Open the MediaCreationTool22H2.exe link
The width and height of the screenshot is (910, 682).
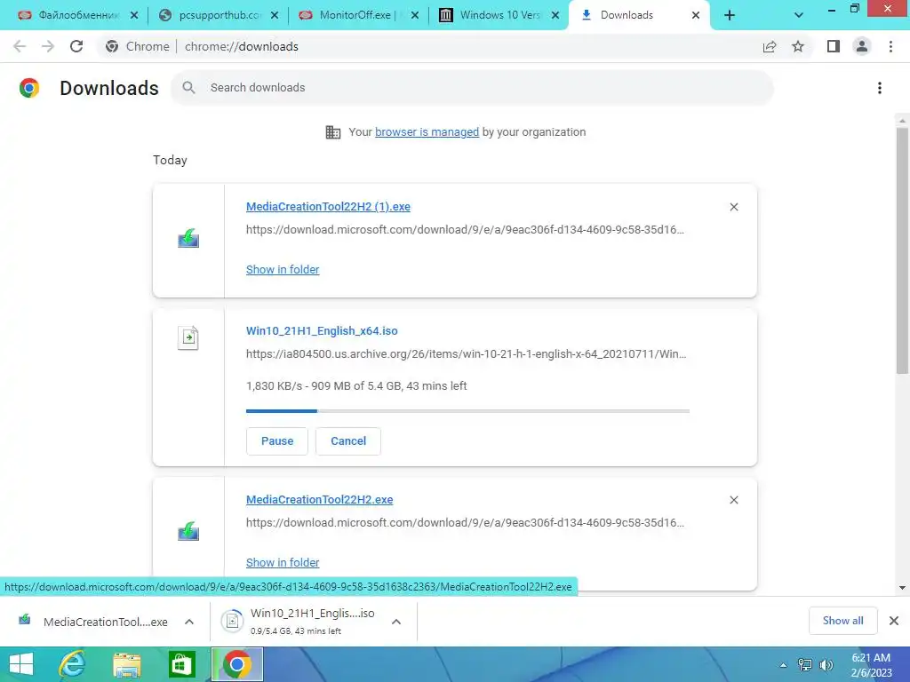pos(319,499)
